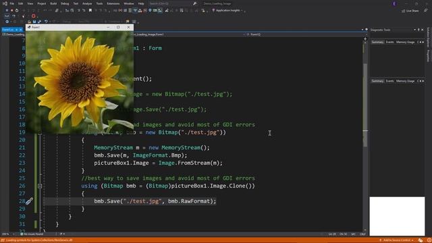
Task: Stop debugging with the red square icon
Action: click(12, 10)
